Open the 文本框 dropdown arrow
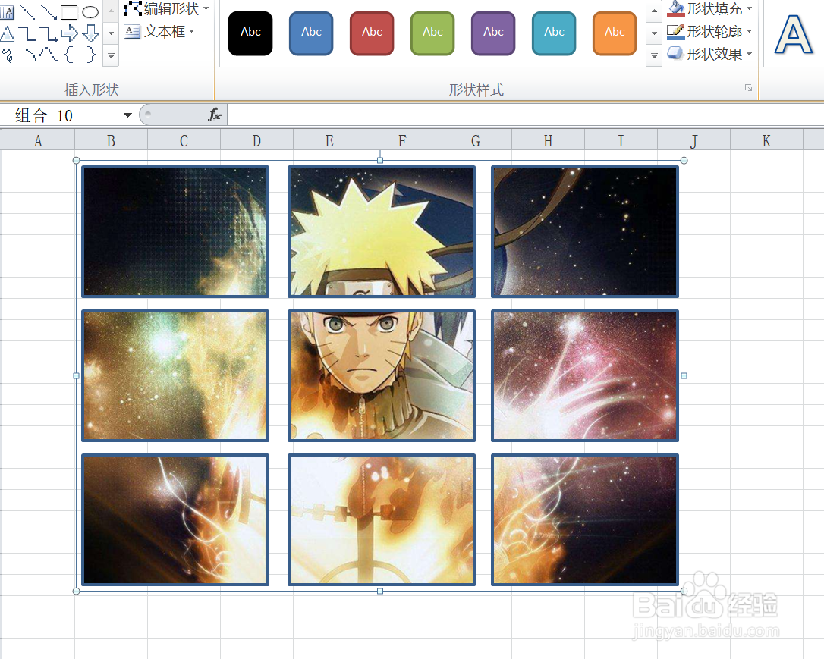This screenshot has width=824, height=659. [x=192, y=32]
